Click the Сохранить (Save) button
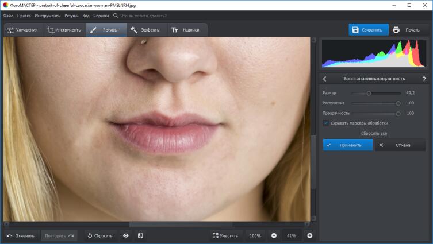Viewport: 433px width, 244px height. click(368, 30)
